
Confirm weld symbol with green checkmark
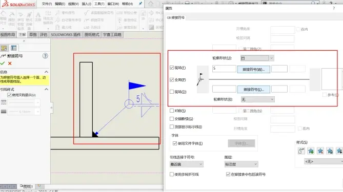3,63
